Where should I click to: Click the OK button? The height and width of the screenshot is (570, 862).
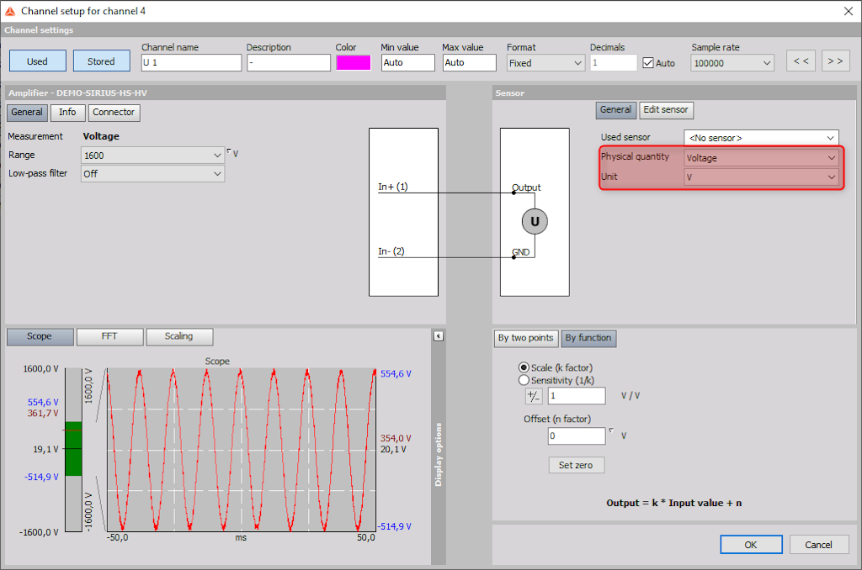pyautogui.click(x=751, y=544)
